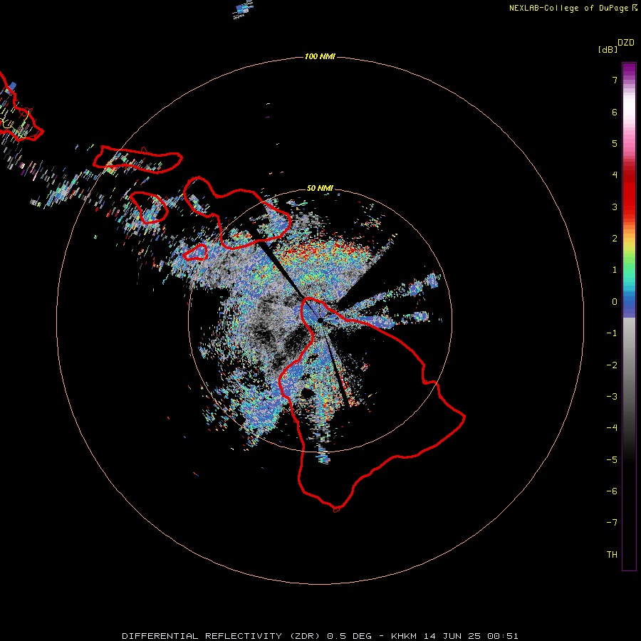Click the 50 NMI range ring label
Viewport: 641px width, 641px height.
[x=320, y=188]
